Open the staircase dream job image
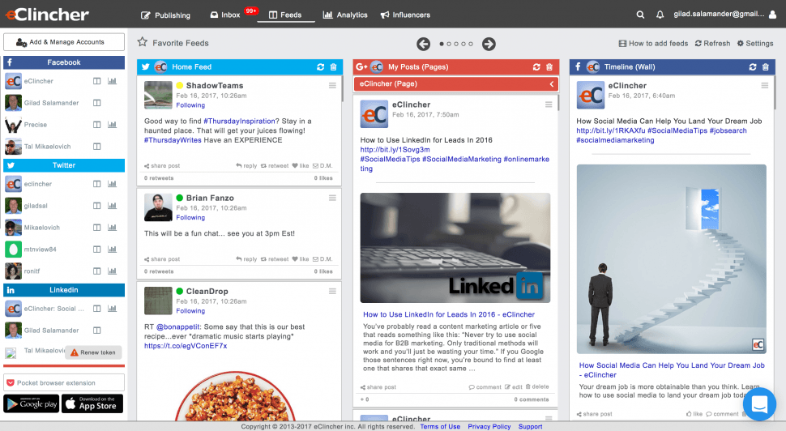This screenshot has height=431, width=786. point(671,259)
